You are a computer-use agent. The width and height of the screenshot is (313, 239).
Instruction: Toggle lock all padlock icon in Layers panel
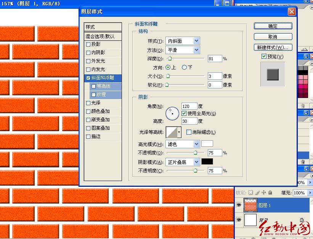[270, 192]
